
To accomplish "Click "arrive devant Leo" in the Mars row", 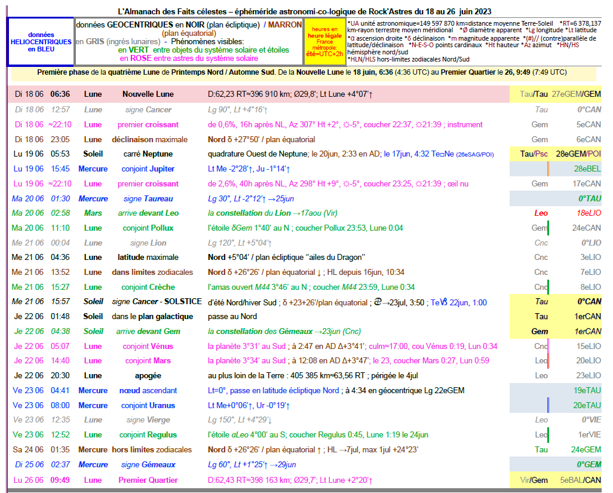I will [148, 213].
